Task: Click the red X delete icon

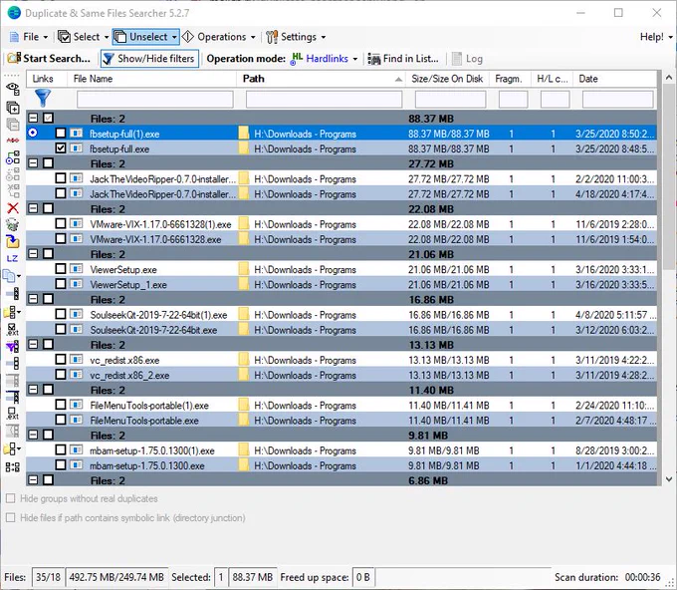Action: point(13,208)
